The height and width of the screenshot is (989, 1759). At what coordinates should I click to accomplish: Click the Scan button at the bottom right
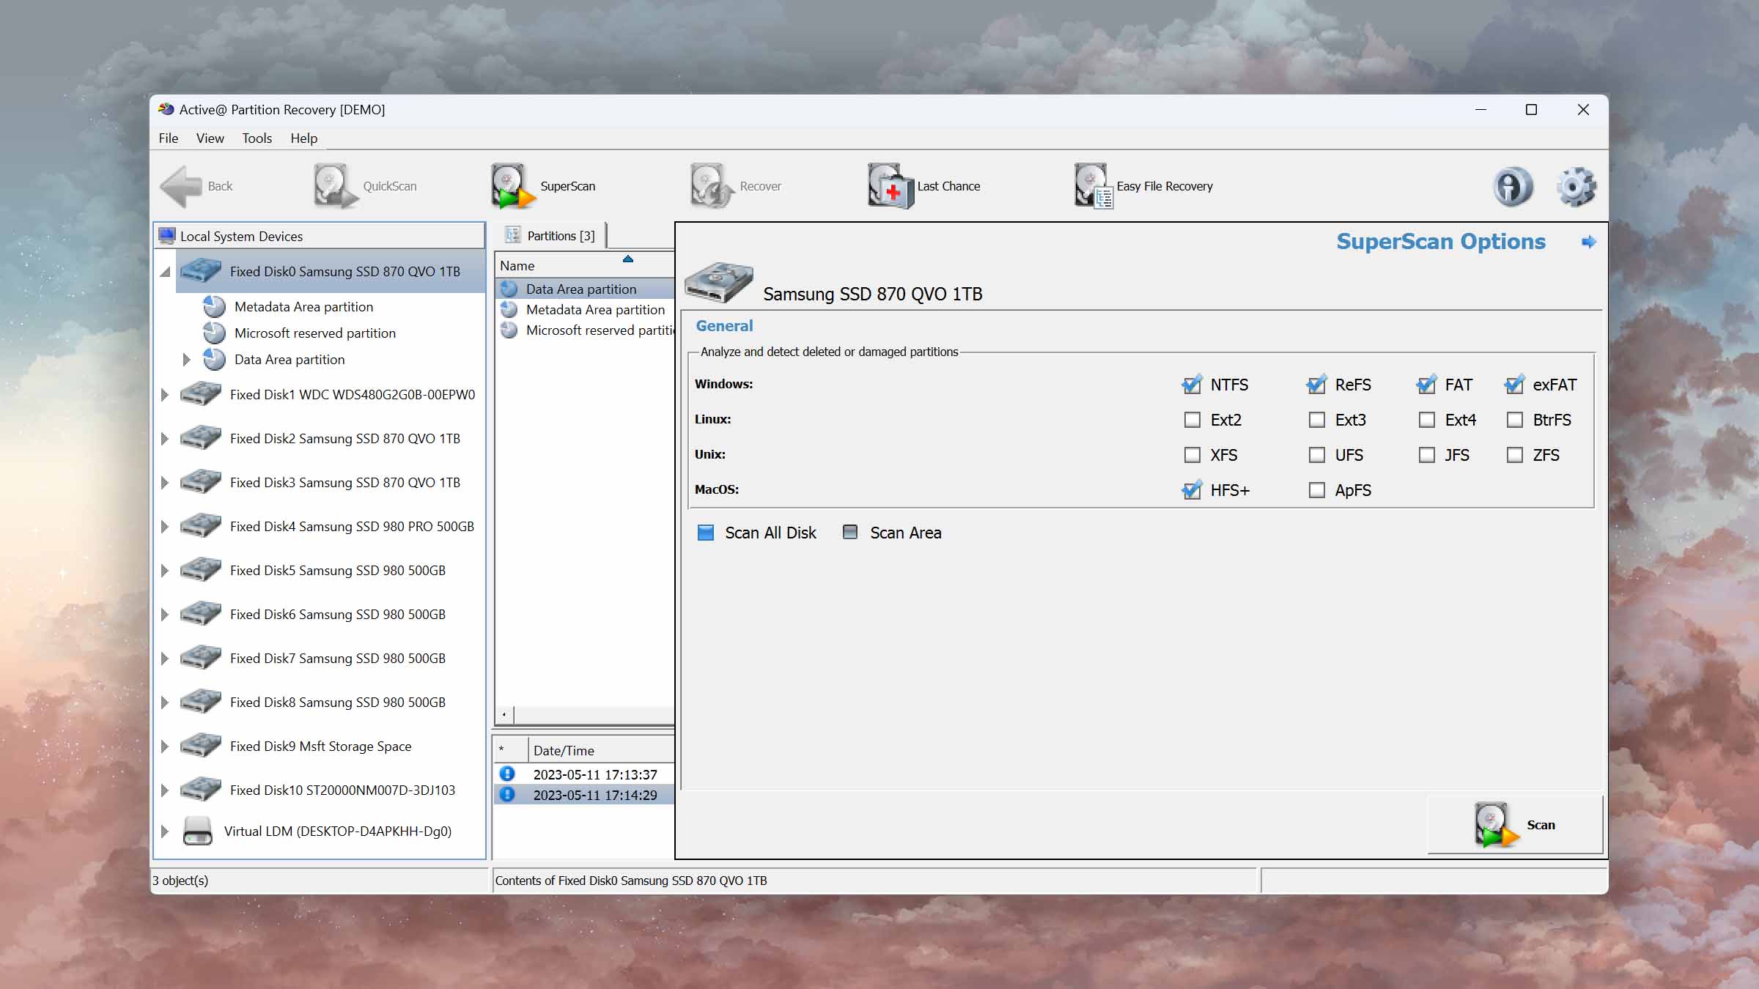(x=1514, y=824)
